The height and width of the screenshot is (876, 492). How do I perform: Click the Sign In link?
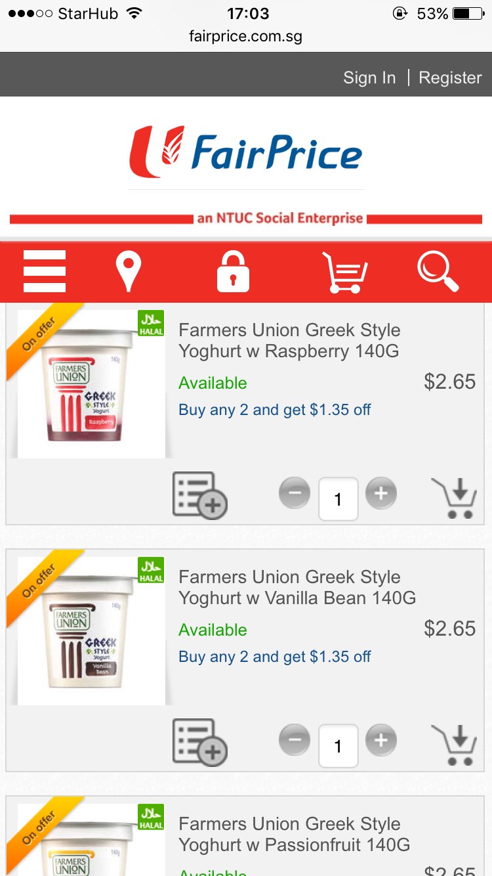[369, 77]
